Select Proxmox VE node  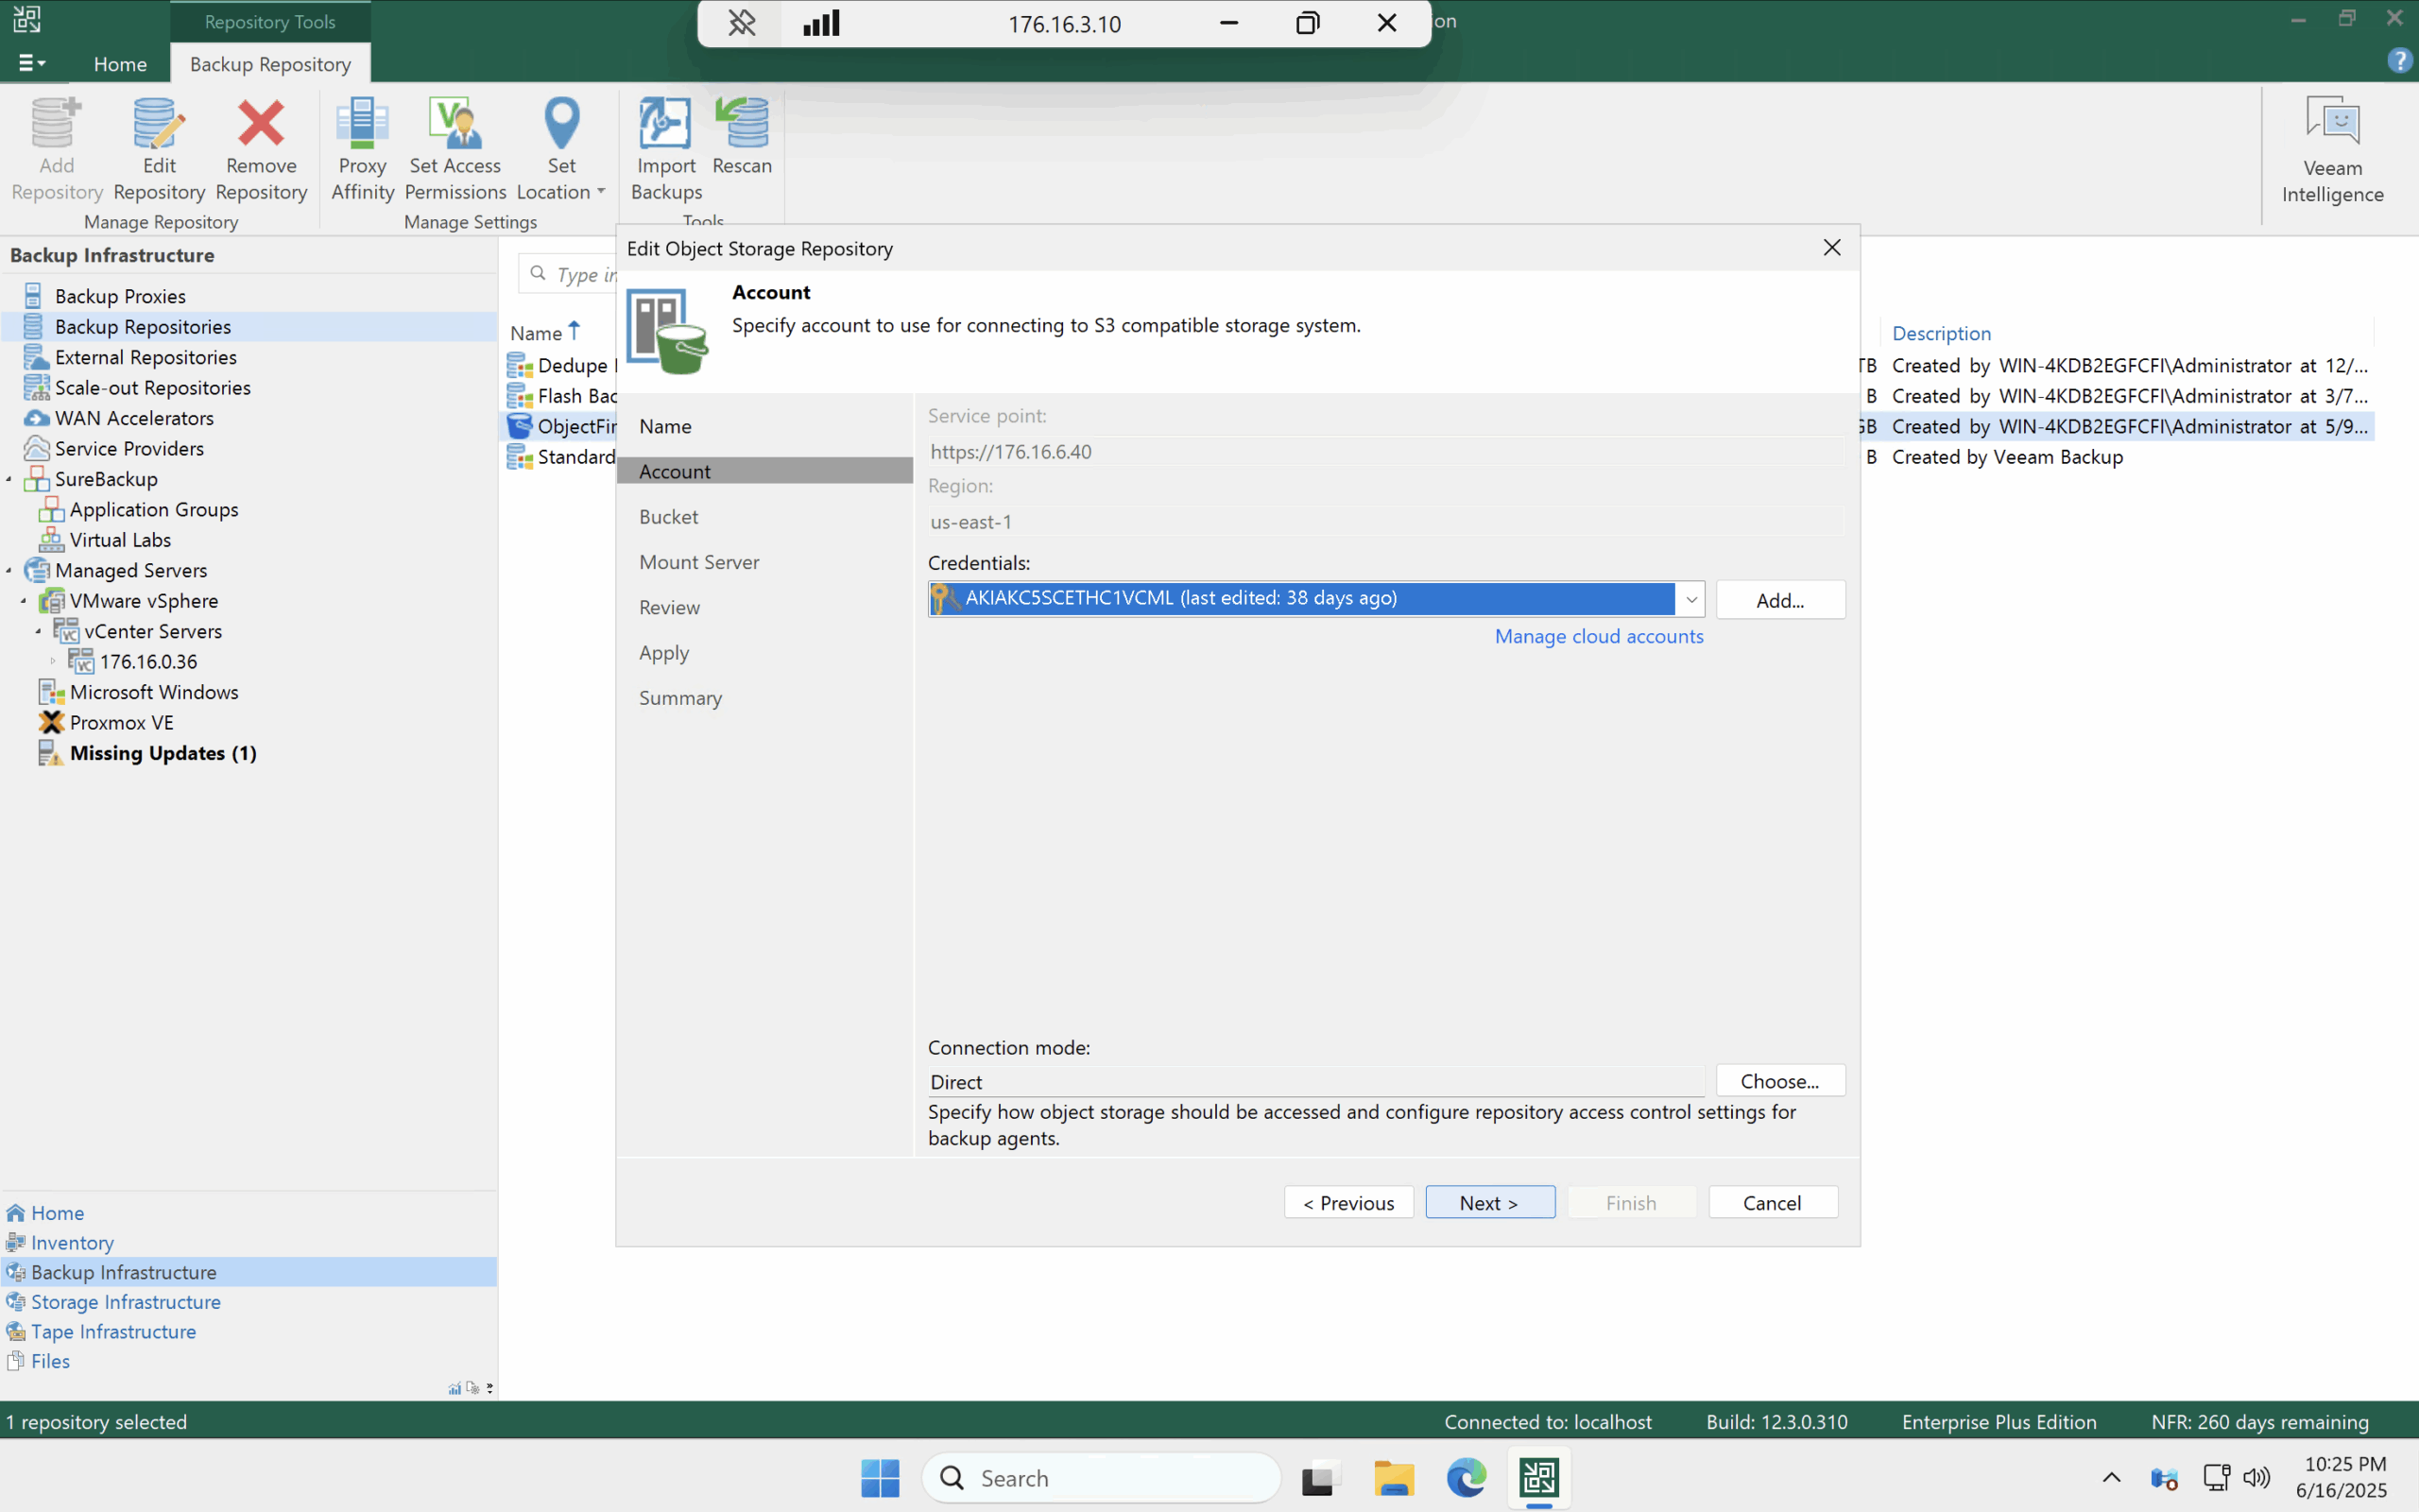point(121,723)
